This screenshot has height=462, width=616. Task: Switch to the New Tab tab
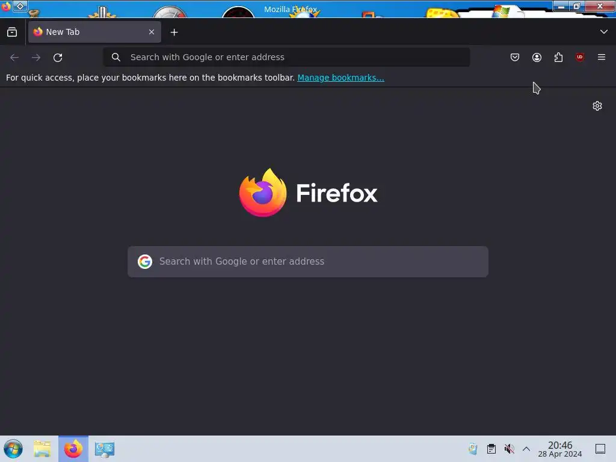point(94,32)
